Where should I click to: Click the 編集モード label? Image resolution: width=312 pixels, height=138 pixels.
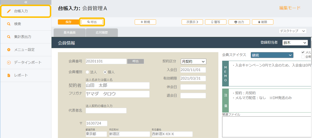coord(290,8)
